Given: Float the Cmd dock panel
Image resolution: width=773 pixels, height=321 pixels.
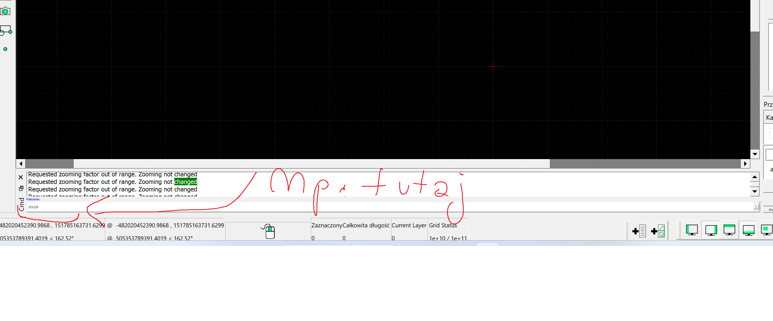Looking at the screenshot, I should (21, 188).
